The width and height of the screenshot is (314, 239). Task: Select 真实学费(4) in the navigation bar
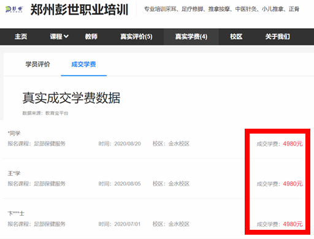click(191, 37)
